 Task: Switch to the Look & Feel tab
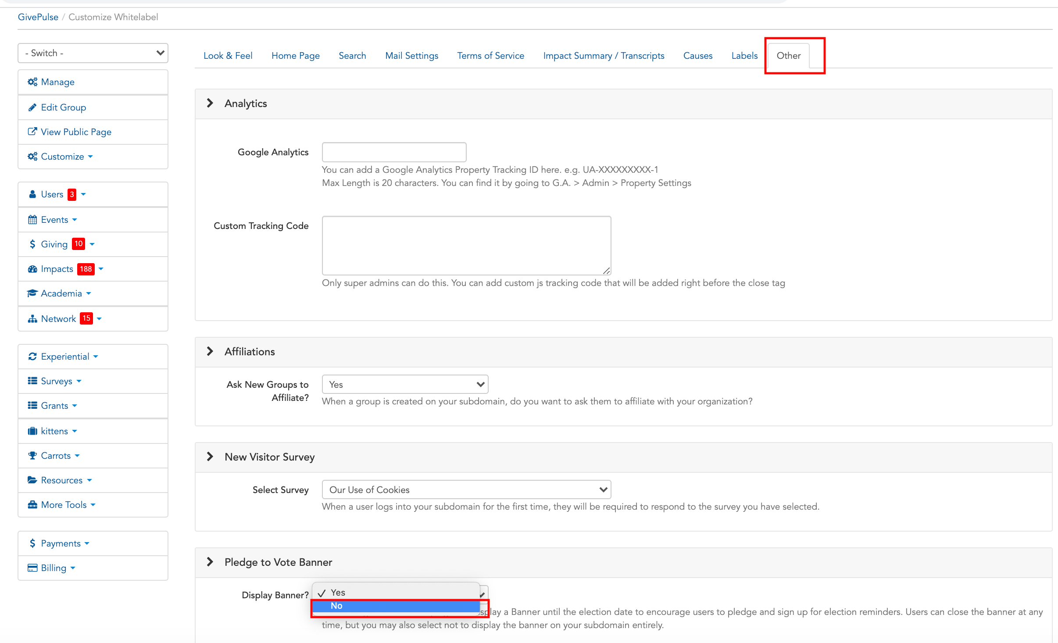[228, 56]
